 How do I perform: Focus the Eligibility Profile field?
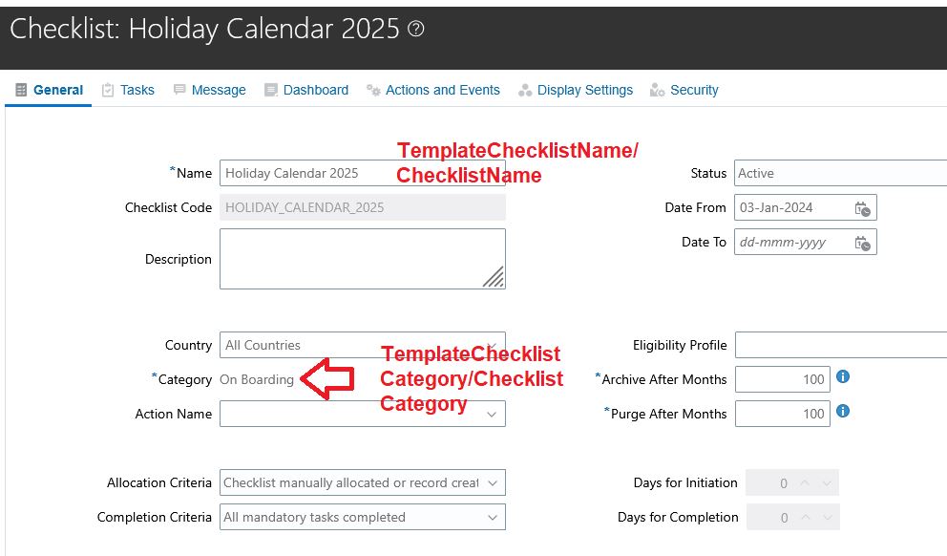(x=840, y=346)
